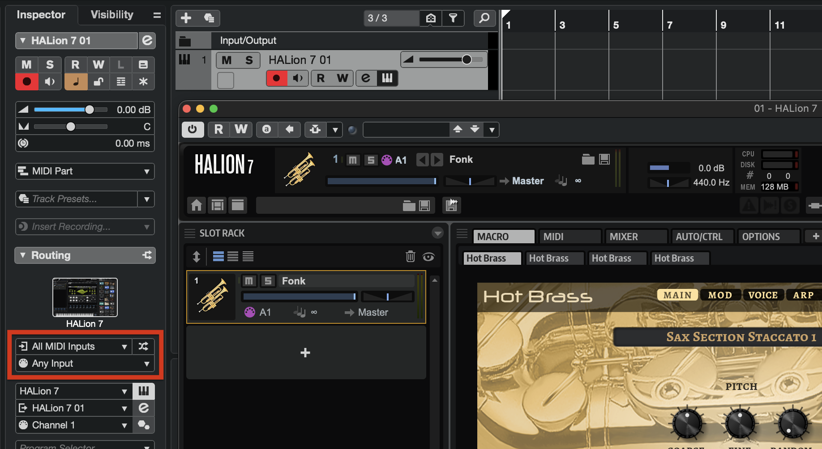
Task: Click the Find Tracks magnifier icon
Action: pyautogui.click(x=484, y=18)
